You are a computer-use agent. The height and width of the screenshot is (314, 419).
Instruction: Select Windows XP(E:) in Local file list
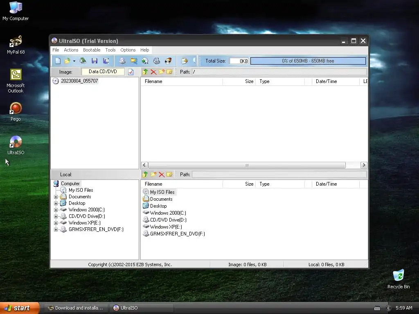(166, 227)
